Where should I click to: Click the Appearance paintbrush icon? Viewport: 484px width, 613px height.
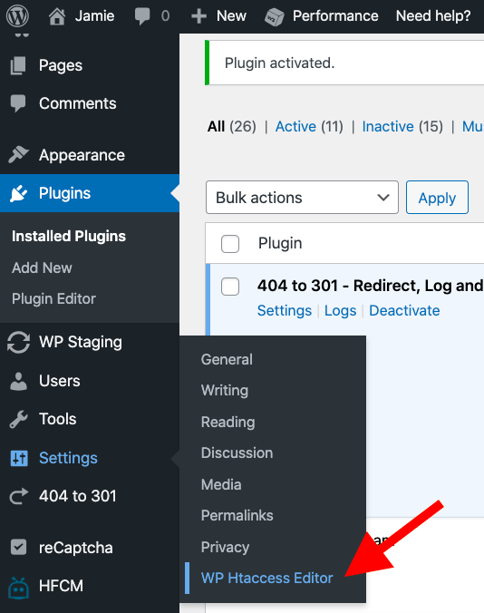point(18,155)
